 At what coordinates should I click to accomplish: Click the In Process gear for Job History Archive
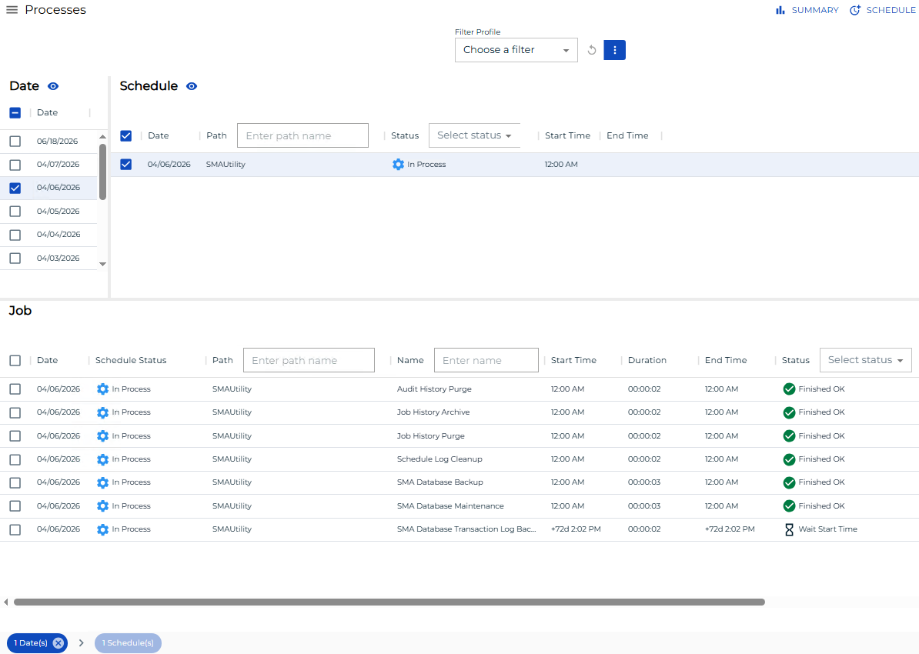coord(102,412)
